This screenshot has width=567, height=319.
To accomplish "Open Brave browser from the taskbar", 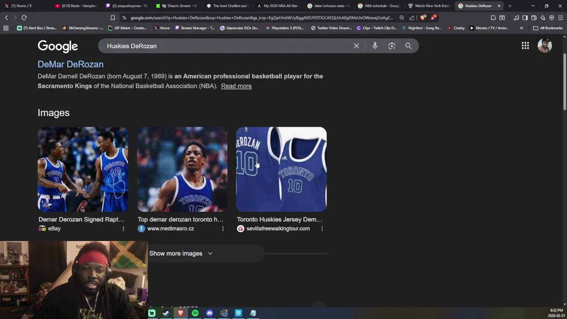I will pyautogui.click(x=181, y=313).
